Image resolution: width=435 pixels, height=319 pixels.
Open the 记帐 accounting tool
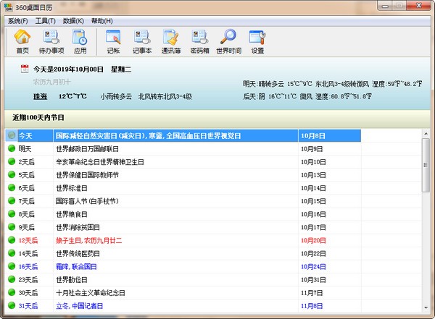tap(114, 41)
